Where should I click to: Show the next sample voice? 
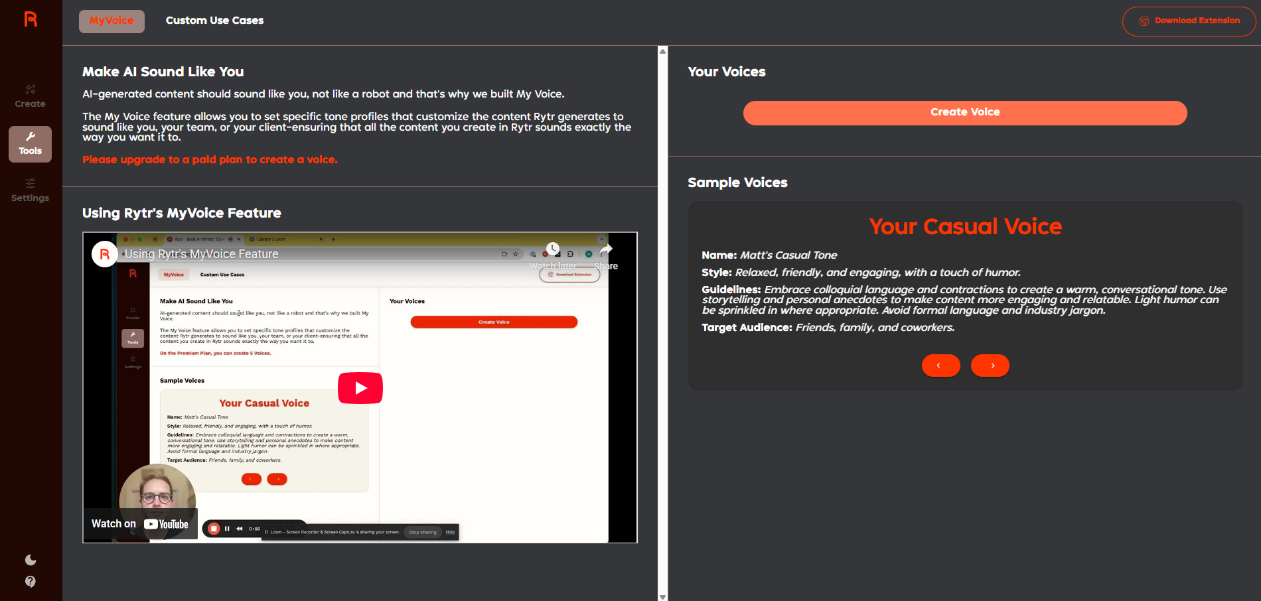(x=990, y=365)
